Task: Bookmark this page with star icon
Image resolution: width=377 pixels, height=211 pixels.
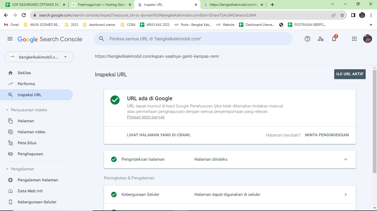Action: tap(342, 15)
